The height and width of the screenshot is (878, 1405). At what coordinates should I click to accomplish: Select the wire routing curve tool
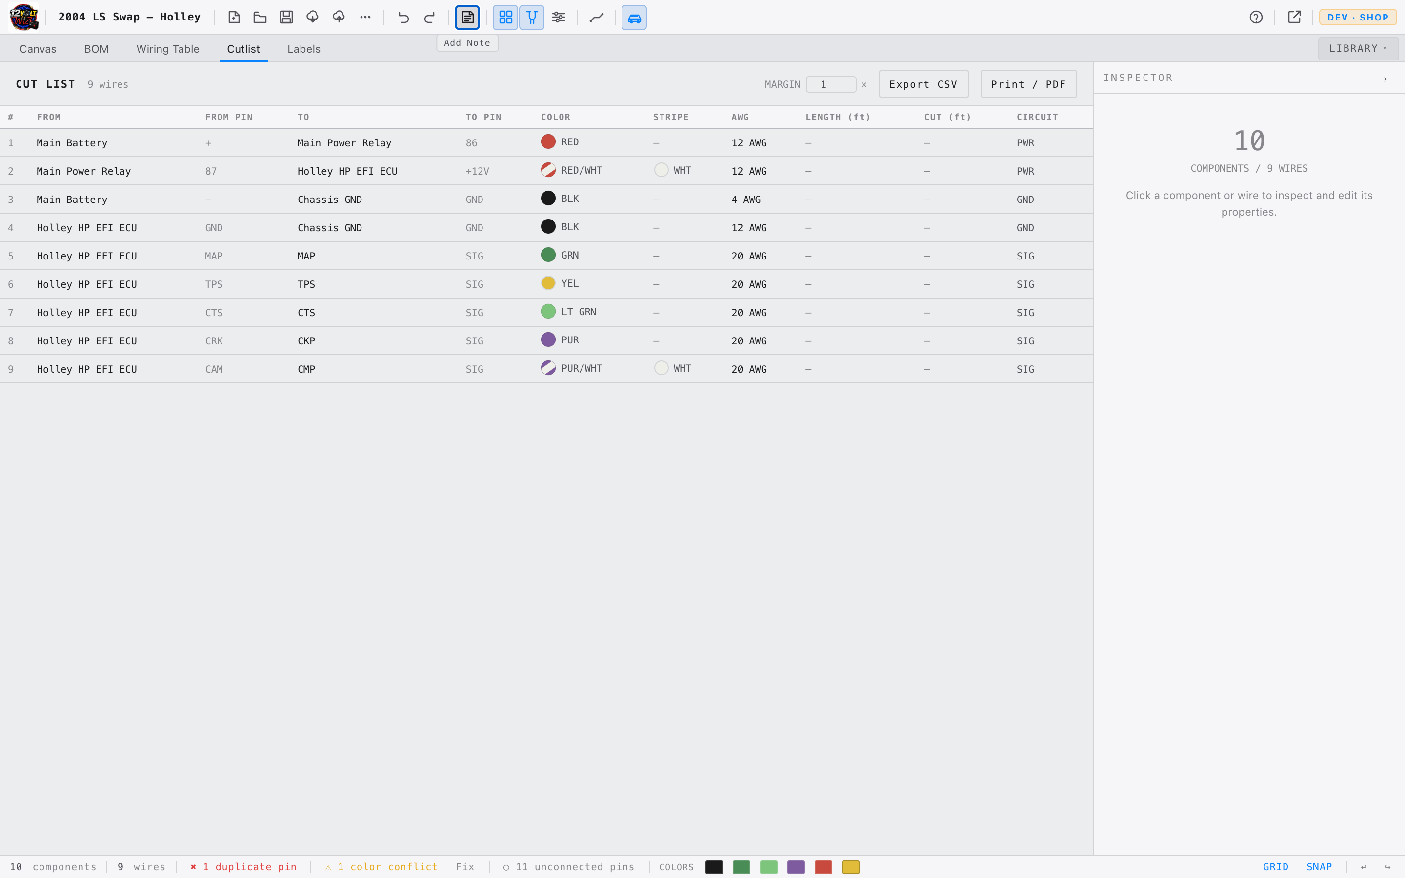tap(596, 18)
